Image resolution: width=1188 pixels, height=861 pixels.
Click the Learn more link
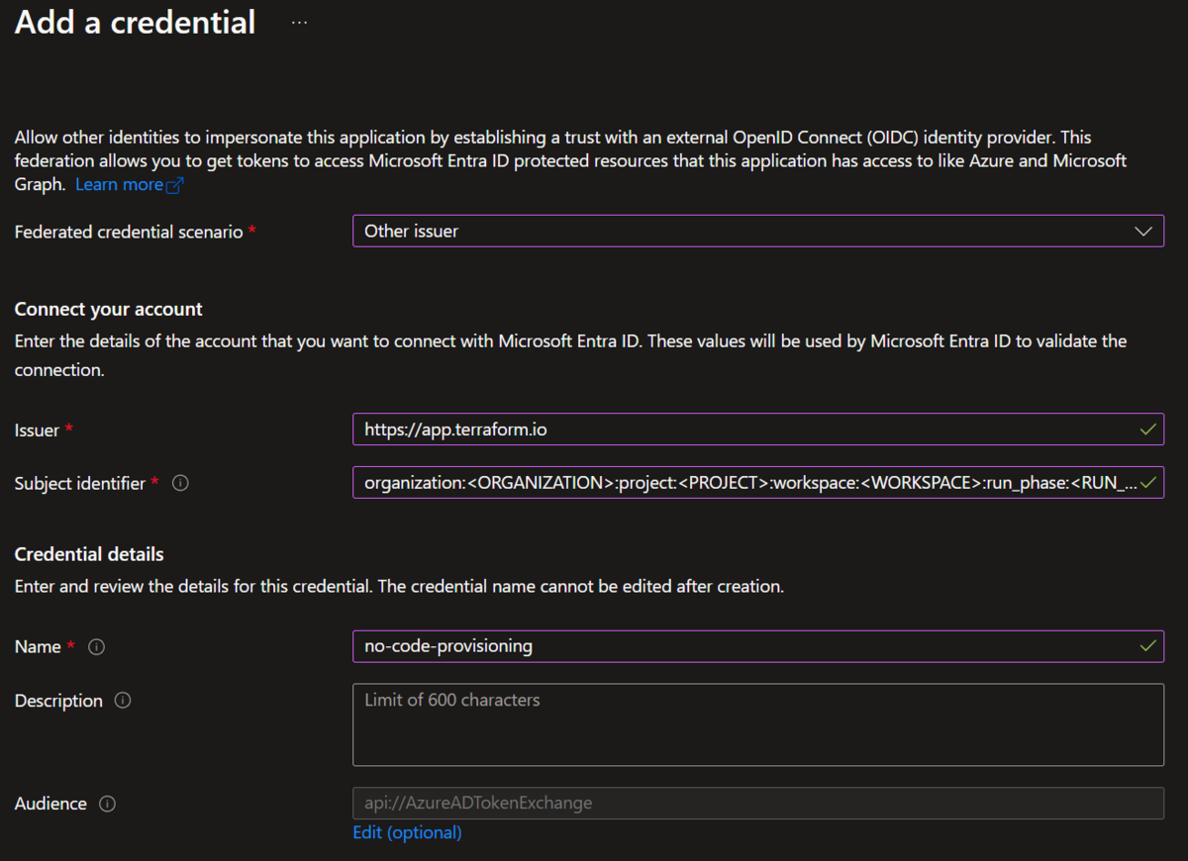tap(119, 184)
